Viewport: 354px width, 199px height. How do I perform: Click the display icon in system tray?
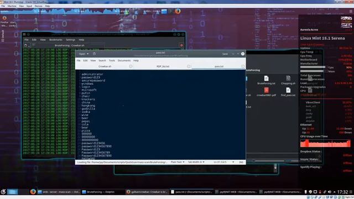pyautogui.click(x=315, y=192)
